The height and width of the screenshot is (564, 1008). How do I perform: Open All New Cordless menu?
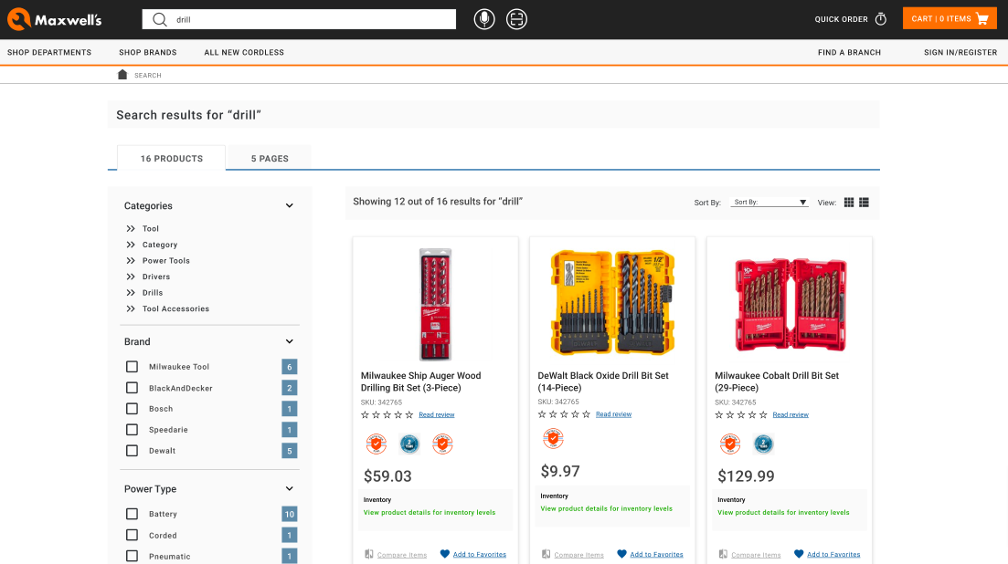(244, 53)
